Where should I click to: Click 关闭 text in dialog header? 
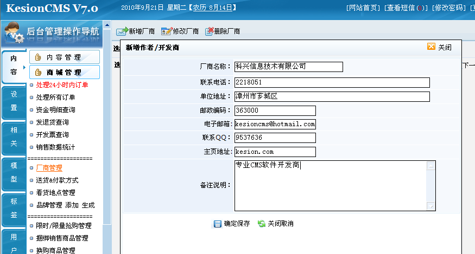tap(445, 48)
